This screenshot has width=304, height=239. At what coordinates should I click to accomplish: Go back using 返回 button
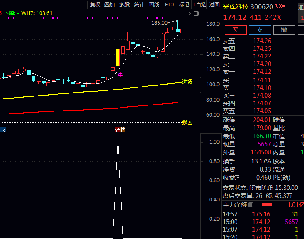(x=214, y=5)
